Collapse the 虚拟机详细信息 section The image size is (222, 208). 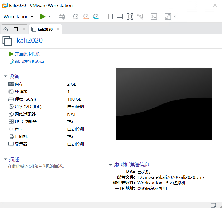pos(110,165)
